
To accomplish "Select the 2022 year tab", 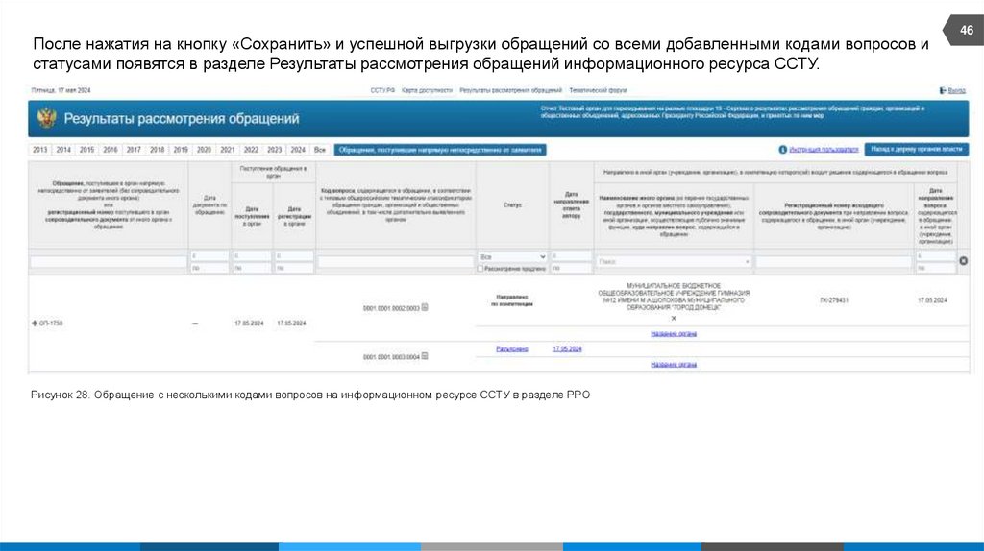I will coord(251,150).
